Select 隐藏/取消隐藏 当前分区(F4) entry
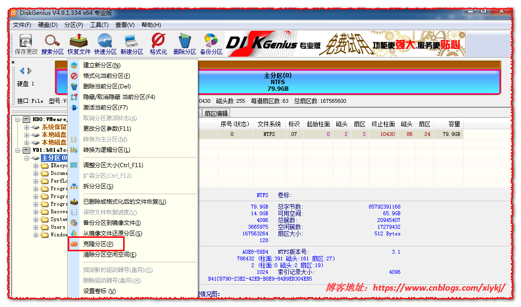Screen dimensions: 521x307 (133, 97)
